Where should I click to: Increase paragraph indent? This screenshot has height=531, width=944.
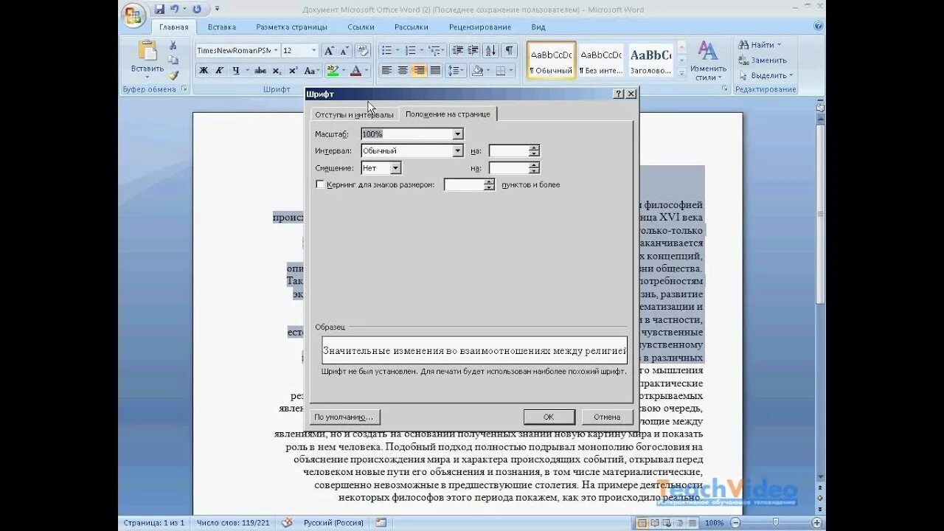coord(473,51)
